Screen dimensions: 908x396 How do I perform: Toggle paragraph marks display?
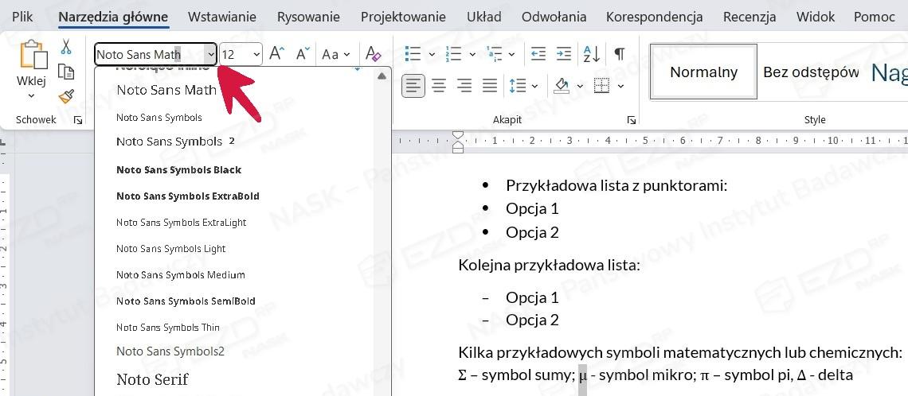tap(619, 54)
